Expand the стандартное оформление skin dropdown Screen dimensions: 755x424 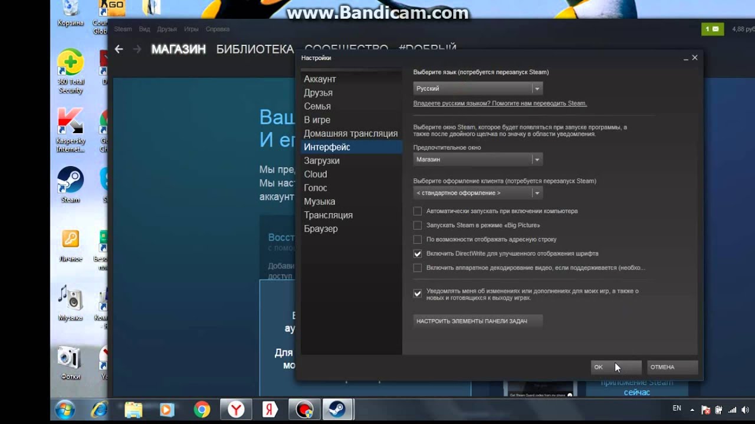(478, 193)
